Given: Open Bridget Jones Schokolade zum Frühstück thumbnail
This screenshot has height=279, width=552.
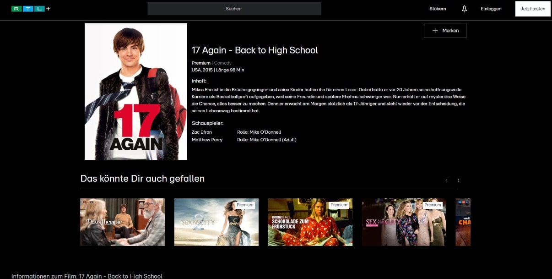Looking at the screenshot, I should pyautogui.click(x=310, y=222).
